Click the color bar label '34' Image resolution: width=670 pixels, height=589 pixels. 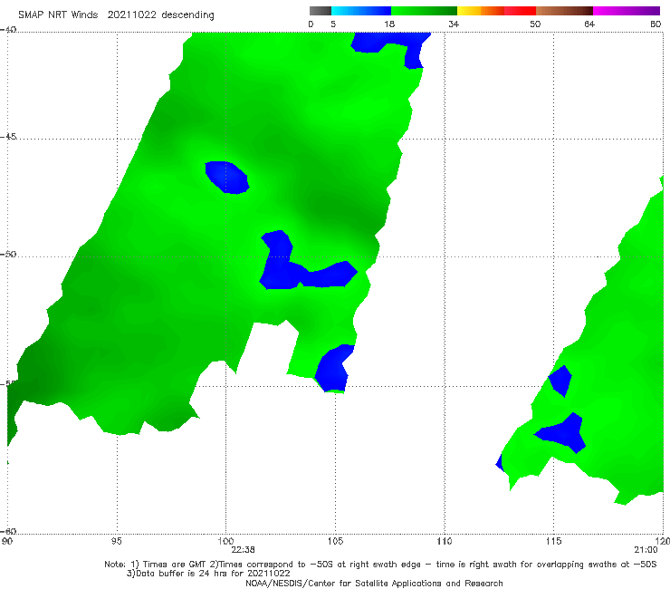pos(454,24)
